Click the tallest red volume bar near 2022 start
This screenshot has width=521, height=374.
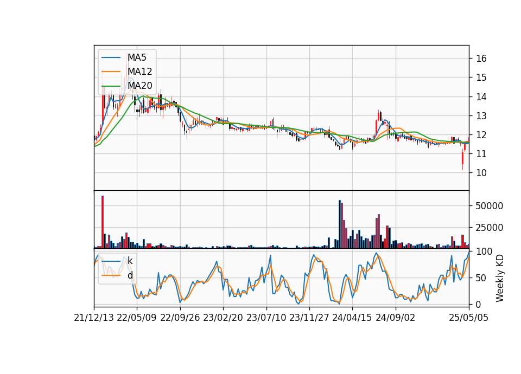(x=103, y=222)
